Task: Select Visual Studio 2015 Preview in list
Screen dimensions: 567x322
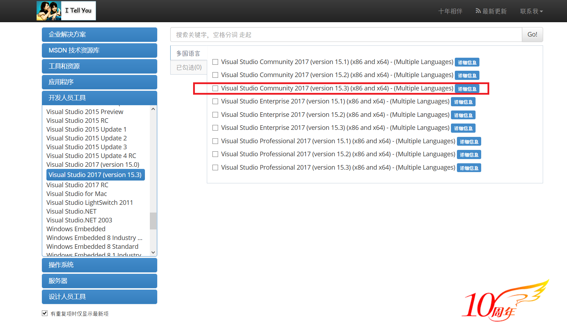Action: click(85, 112)
